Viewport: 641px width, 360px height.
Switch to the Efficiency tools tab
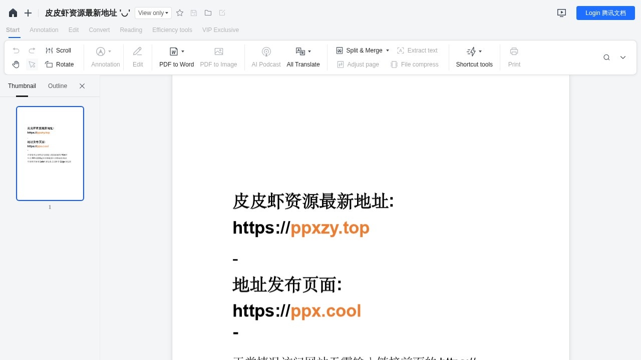(172, 30)
